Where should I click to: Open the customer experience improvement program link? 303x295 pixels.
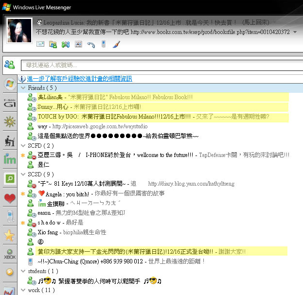[x=79, y=79]
